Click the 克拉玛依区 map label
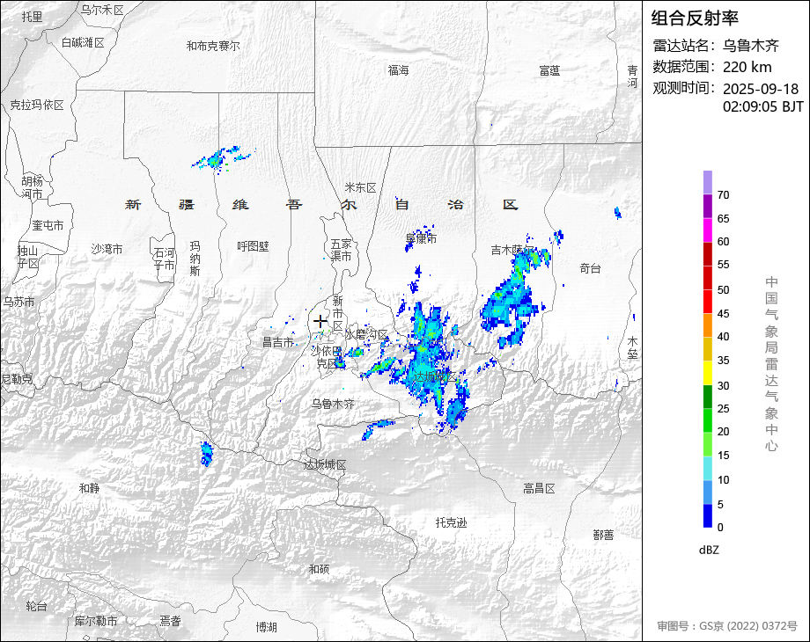Viewport: 810px width, 642px height. click(x=37, y=106)
